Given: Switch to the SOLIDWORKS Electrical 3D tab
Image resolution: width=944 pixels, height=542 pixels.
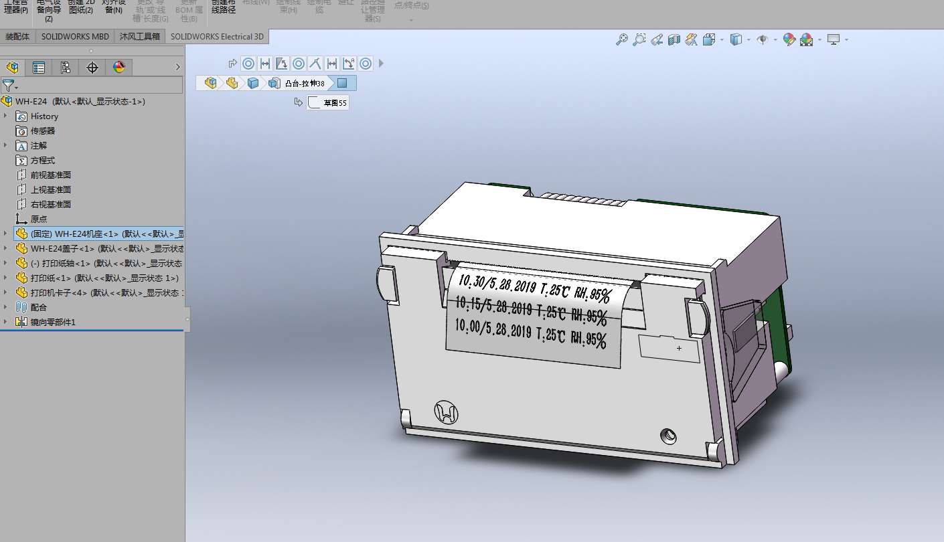Looking at the screenshot, I should click(217, 37).
